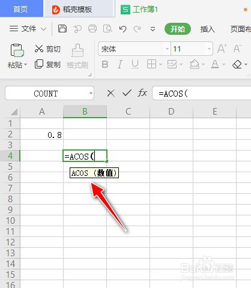Select column B header
The image size is (251, 288).
pos(85,111)
